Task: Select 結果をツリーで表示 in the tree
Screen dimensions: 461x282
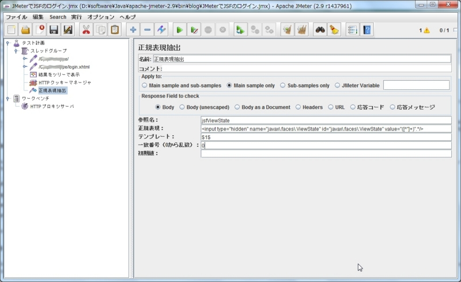Action: pyautogui.click(x=59, y=75)
